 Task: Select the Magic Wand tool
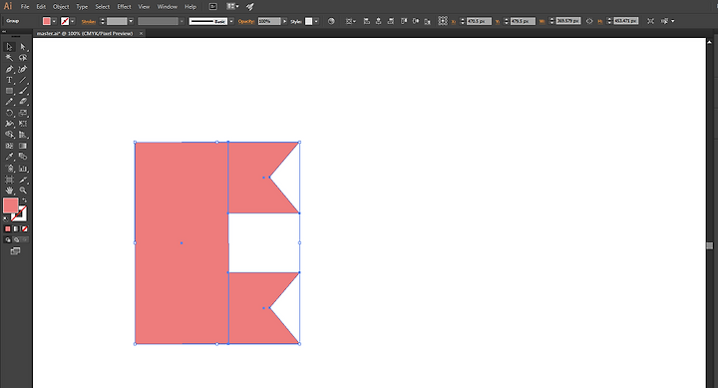coord(9,58)
